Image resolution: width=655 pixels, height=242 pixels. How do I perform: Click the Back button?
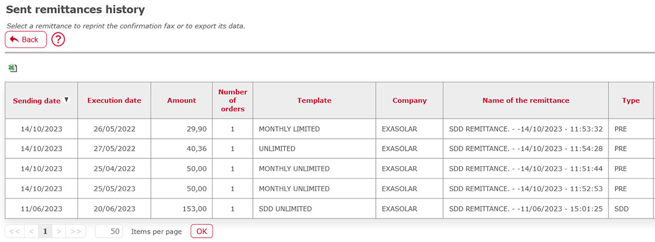click(x=26, y=40)
